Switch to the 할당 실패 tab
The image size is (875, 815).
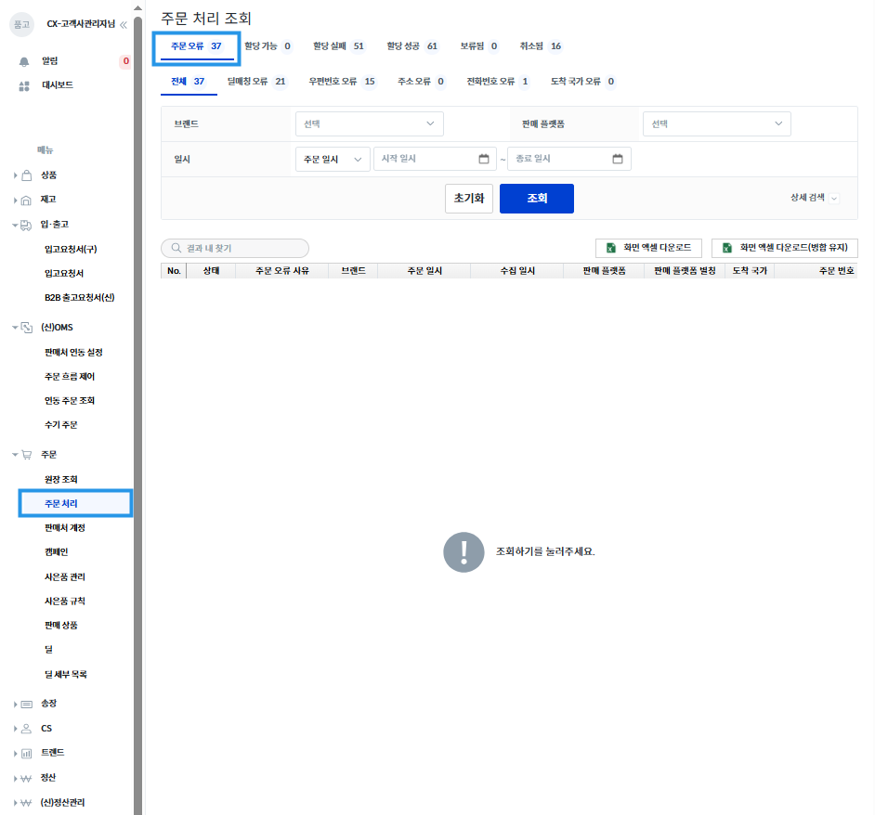tap(338, 46)
